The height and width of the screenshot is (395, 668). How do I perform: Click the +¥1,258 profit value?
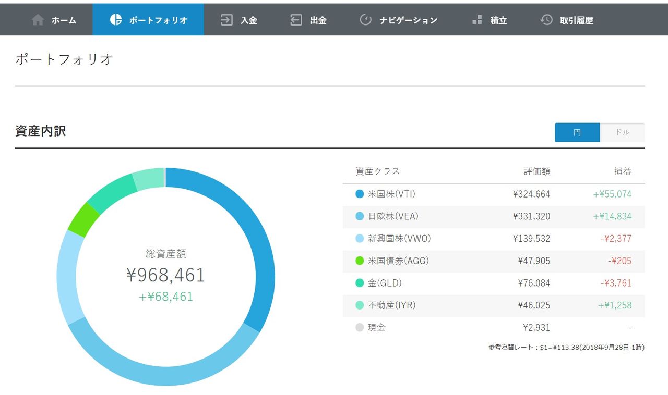pos(615,305)
